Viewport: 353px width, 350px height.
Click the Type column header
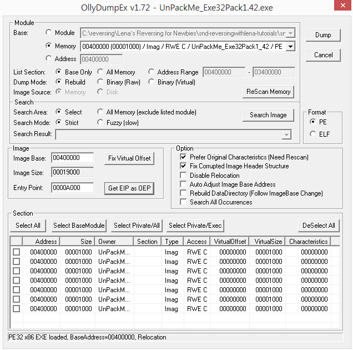click(173, 241)
